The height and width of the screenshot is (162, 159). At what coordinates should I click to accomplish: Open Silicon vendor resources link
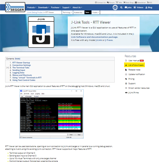[x=139, y=88]
